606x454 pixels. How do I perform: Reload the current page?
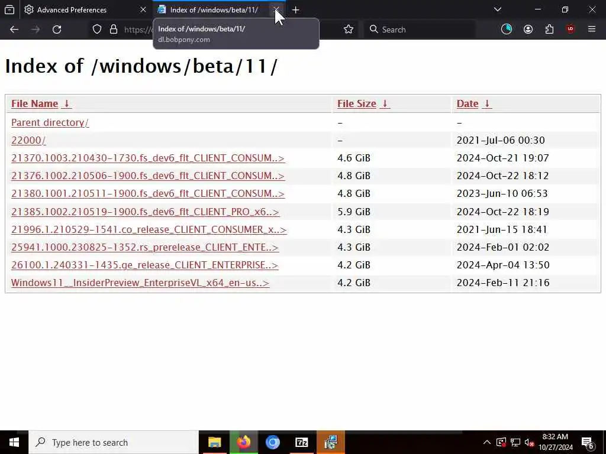(x=57, y=30)
